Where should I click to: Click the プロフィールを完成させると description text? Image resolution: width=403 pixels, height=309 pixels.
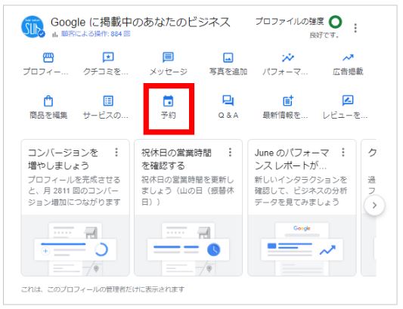pyautogui.click(x=74, y=191)
